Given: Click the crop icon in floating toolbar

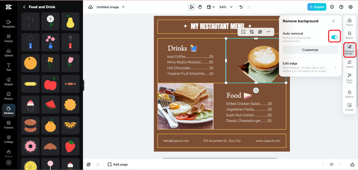Looking at the screenshot, I should 243,32.
